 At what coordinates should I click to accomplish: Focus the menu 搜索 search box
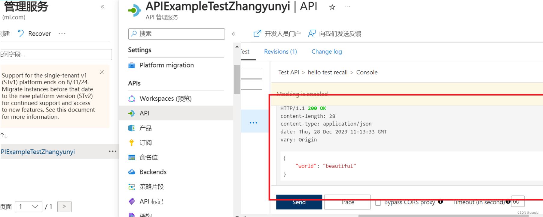click(176, 34)
